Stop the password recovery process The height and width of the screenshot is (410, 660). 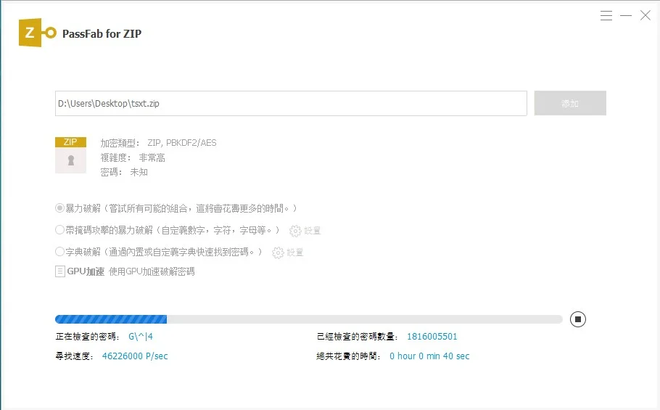click(578, 319)
